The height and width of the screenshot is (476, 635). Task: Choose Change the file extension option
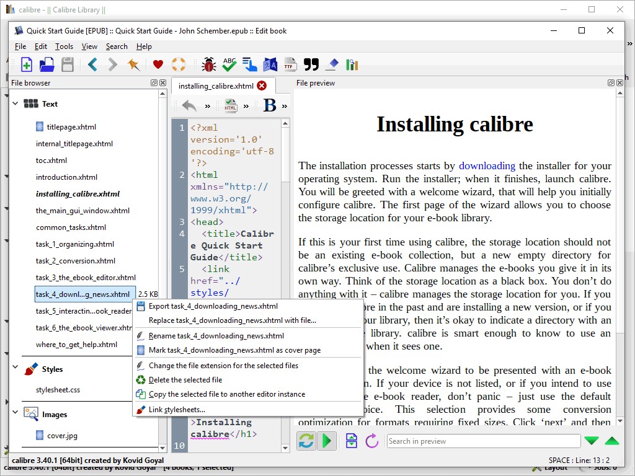[247, 366]
